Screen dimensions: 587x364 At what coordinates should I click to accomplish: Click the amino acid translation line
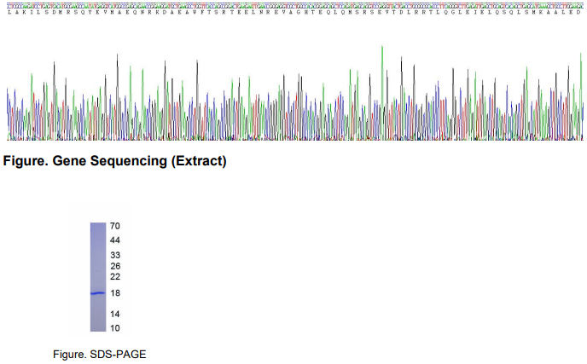[295, 12]
